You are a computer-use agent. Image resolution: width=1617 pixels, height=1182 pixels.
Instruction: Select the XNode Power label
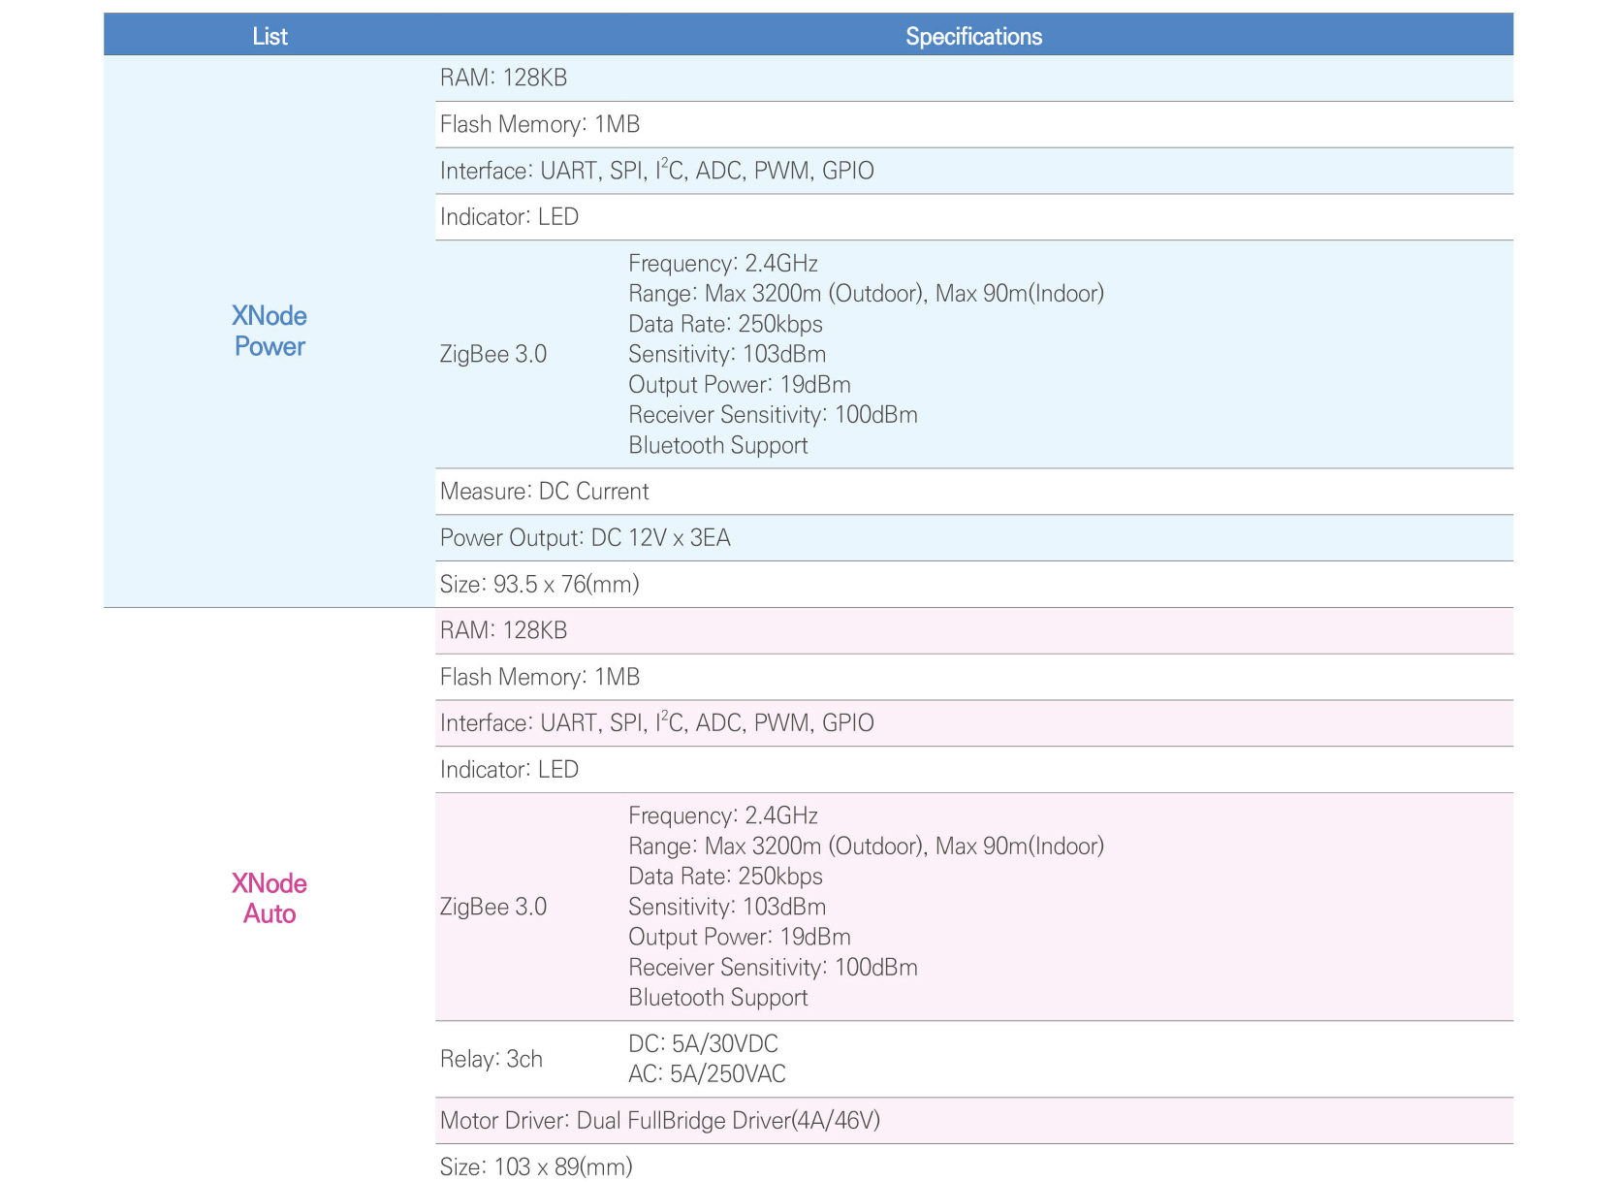[269, 331]
